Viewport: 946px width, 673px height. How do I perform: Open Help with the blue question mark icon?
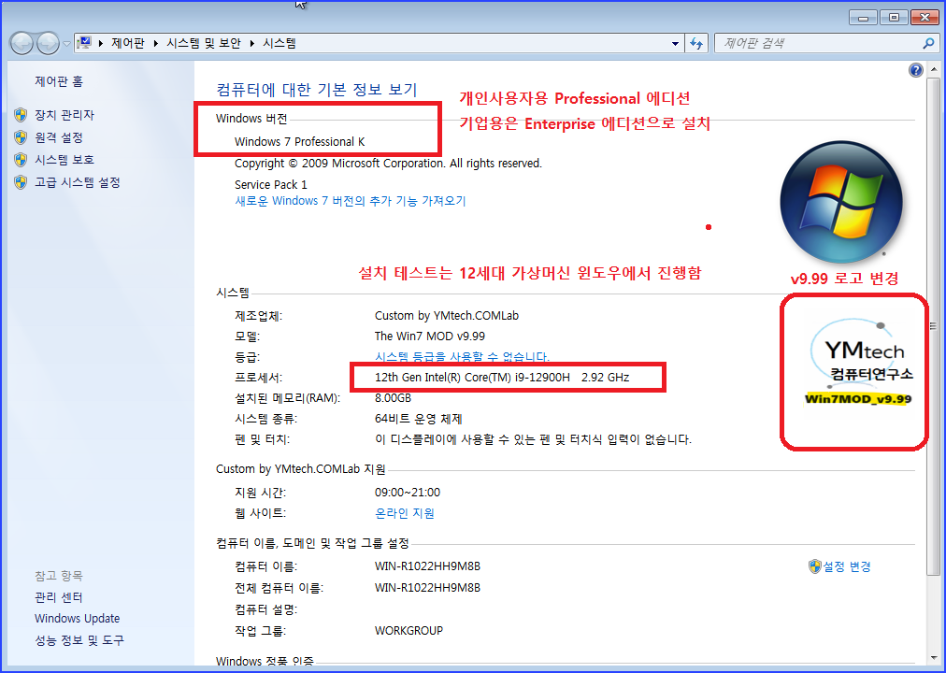tap(915, 70)
